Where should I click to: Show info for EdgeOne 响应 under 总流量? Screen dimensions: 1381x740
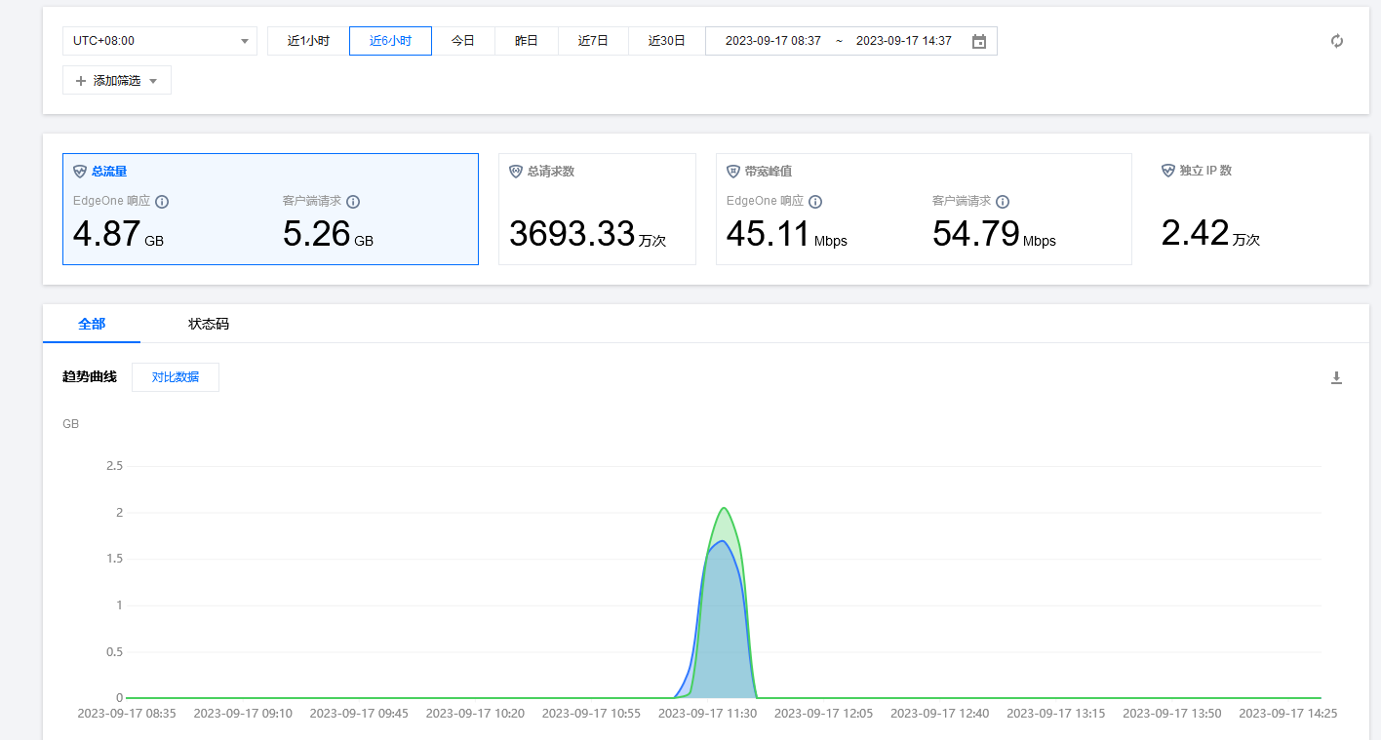(162, 202)
